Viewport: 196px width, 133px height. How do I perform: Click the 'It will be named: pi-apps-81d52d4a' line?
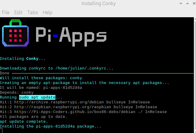click(41, 88)
